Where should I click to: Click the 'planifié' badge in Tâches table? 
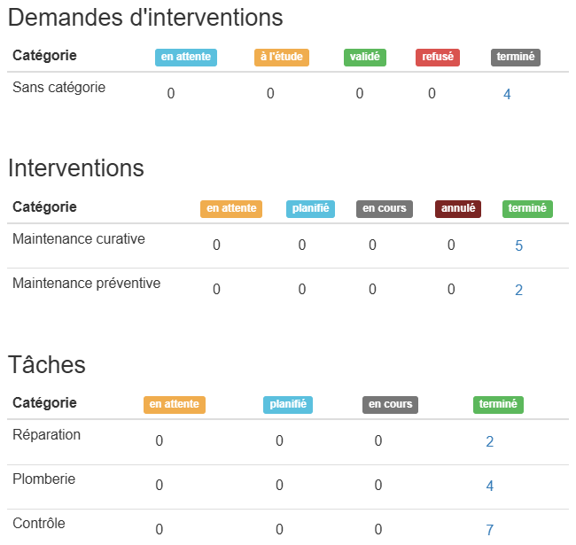pos(288,404)
